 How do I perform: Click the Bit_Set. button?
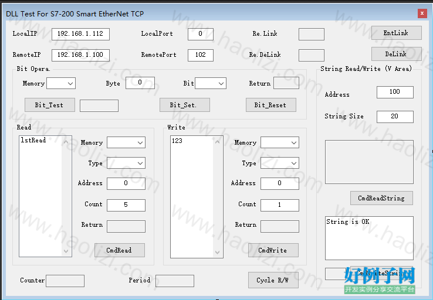[184, 105]
